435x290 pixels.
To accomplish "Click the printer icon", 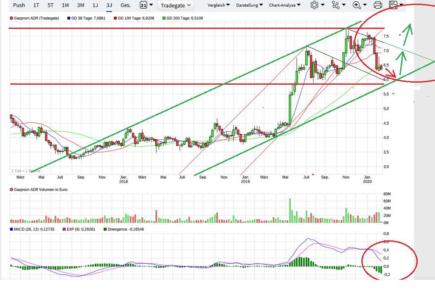I will coord(378,5).
